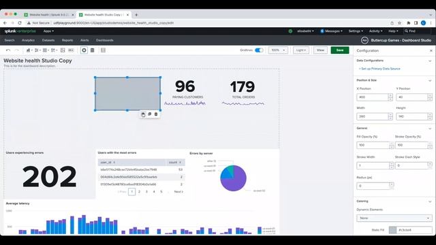The height and width of the screenshot is (245, 436).
Task: Open a new browser tab
Action: (x=136, y=15)
